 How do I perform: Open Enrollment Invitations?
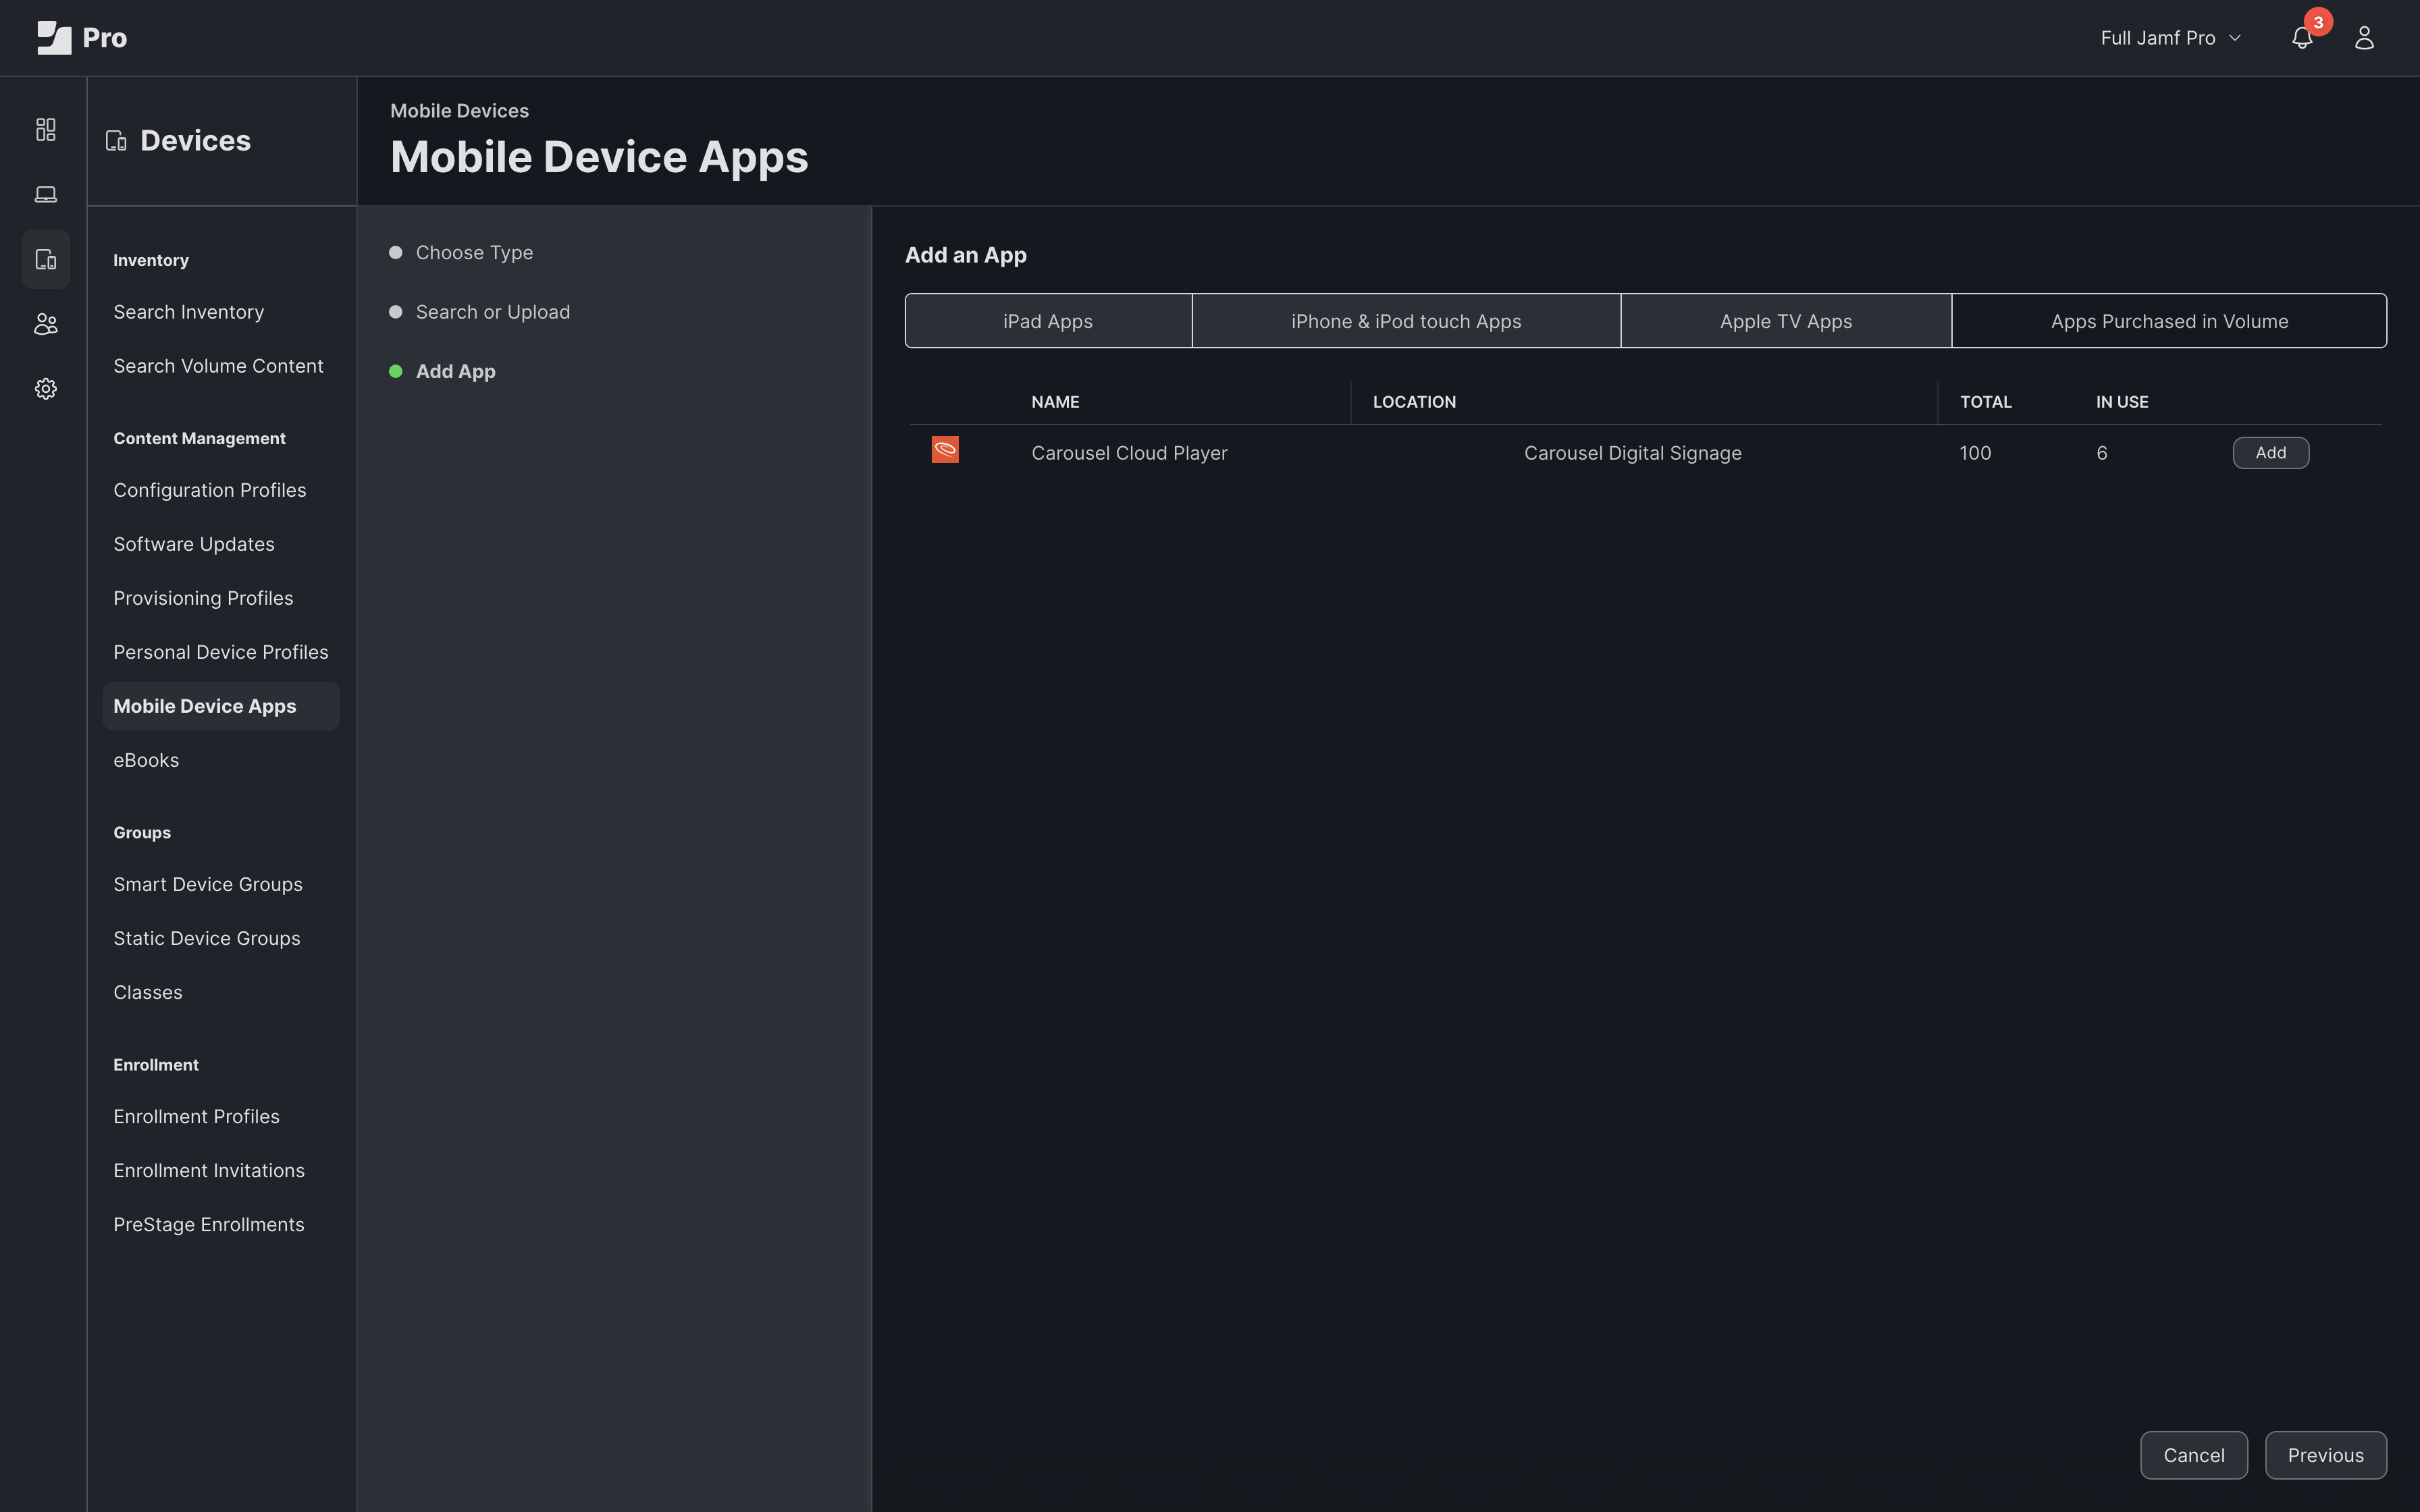209,1170
